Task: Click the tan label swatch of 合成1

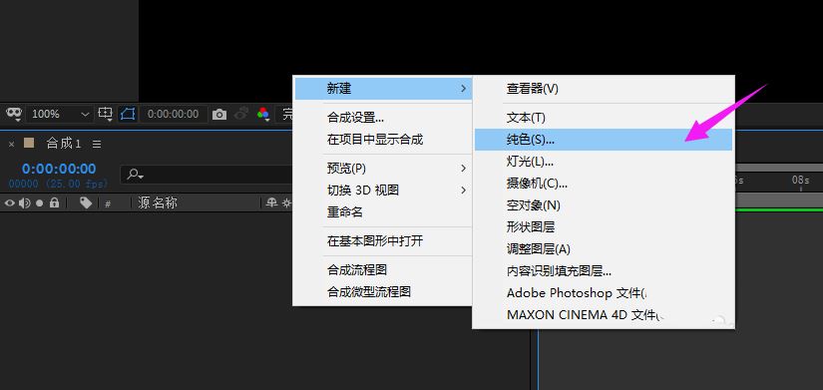Action: click(x=29, y=143)
